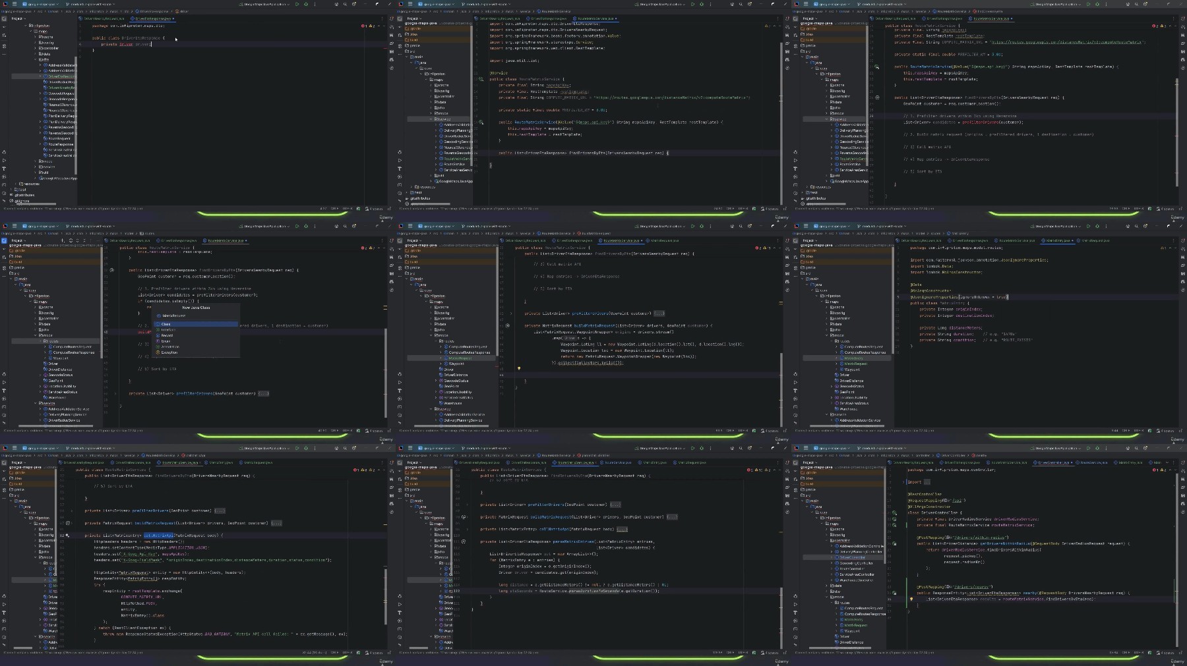1187x666 pixels.
Task: Choose Record in the New Java Class popup
Action: coord(195,335)
